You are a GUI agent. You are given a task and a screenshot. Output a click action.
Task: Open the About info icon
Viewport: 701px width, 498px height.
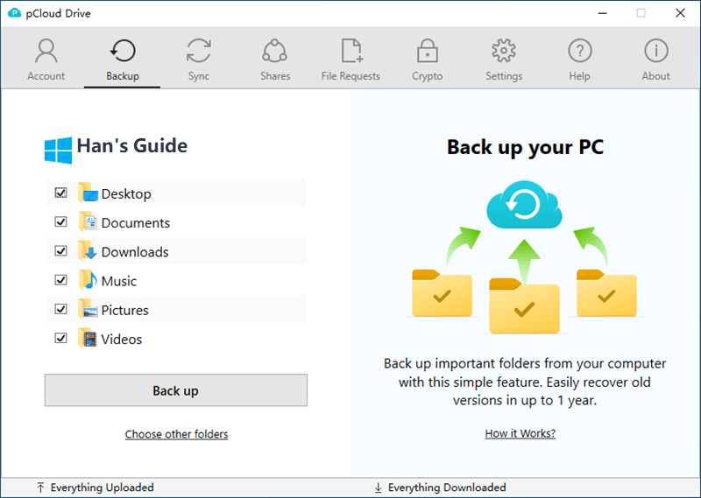(x=655, y=51)
